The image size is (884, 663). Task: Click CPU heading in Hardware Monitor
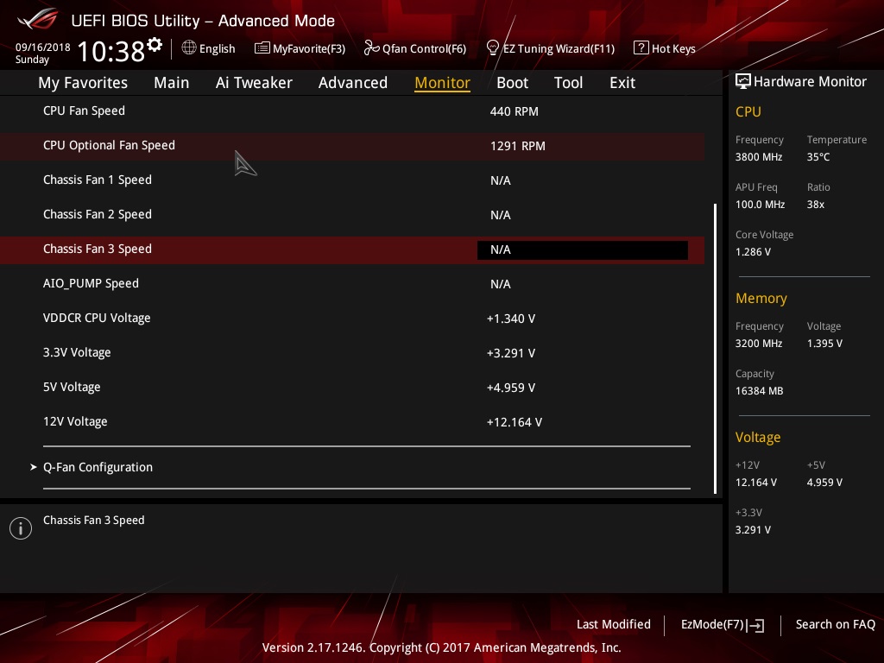[748, 111]
